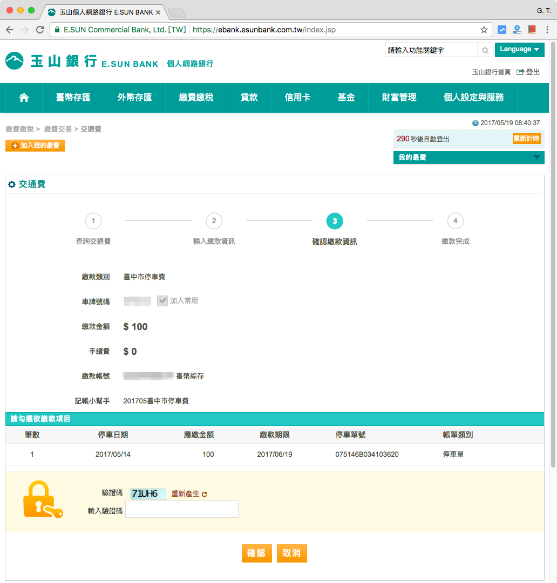This screenshot has height=583, width=557.
Task: Bookmark page with the star icon
Action: coord(484,30)
